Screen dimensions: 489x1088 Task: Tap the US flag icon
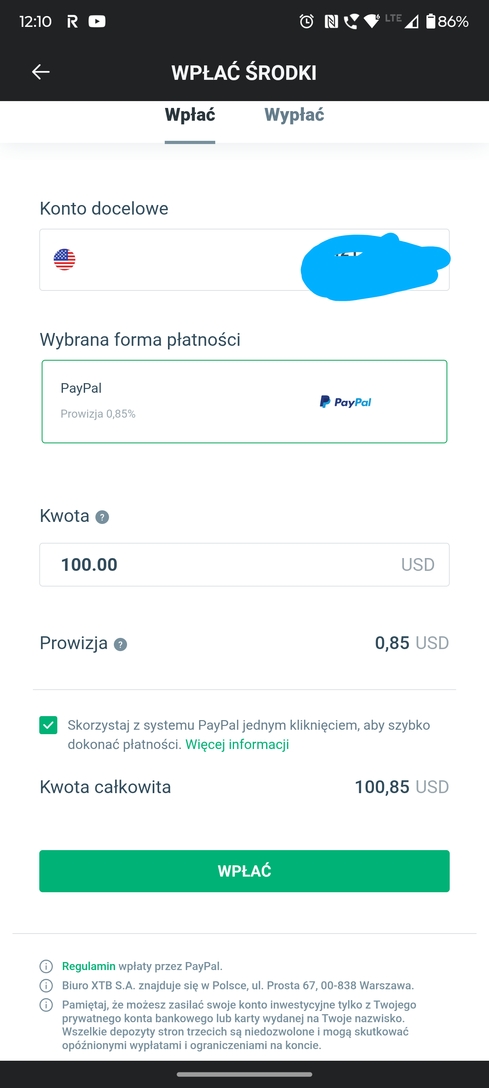[x=65, y=260]
